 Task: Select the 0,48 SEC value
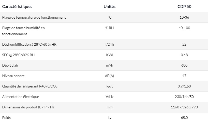[x=184, y=55]
